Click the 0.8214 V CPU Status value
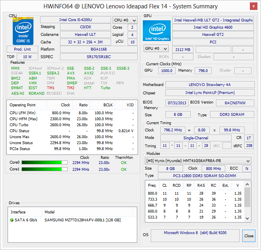The height and width of the screenshot is (250, 261). (126, 131)
